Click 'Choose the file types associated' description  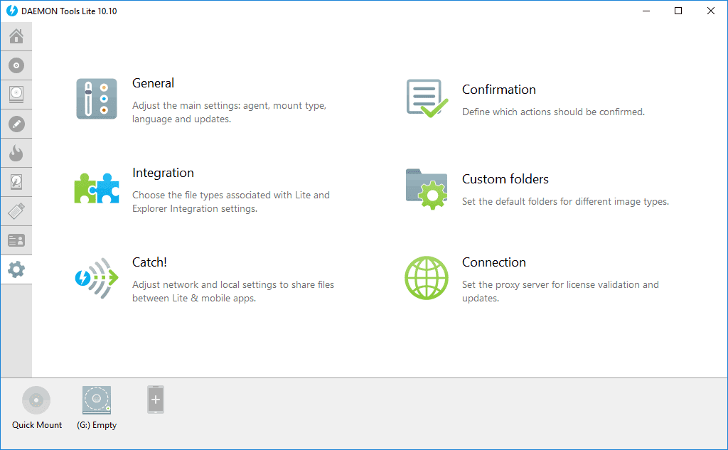pyautogui.click(x=231, y=202)
